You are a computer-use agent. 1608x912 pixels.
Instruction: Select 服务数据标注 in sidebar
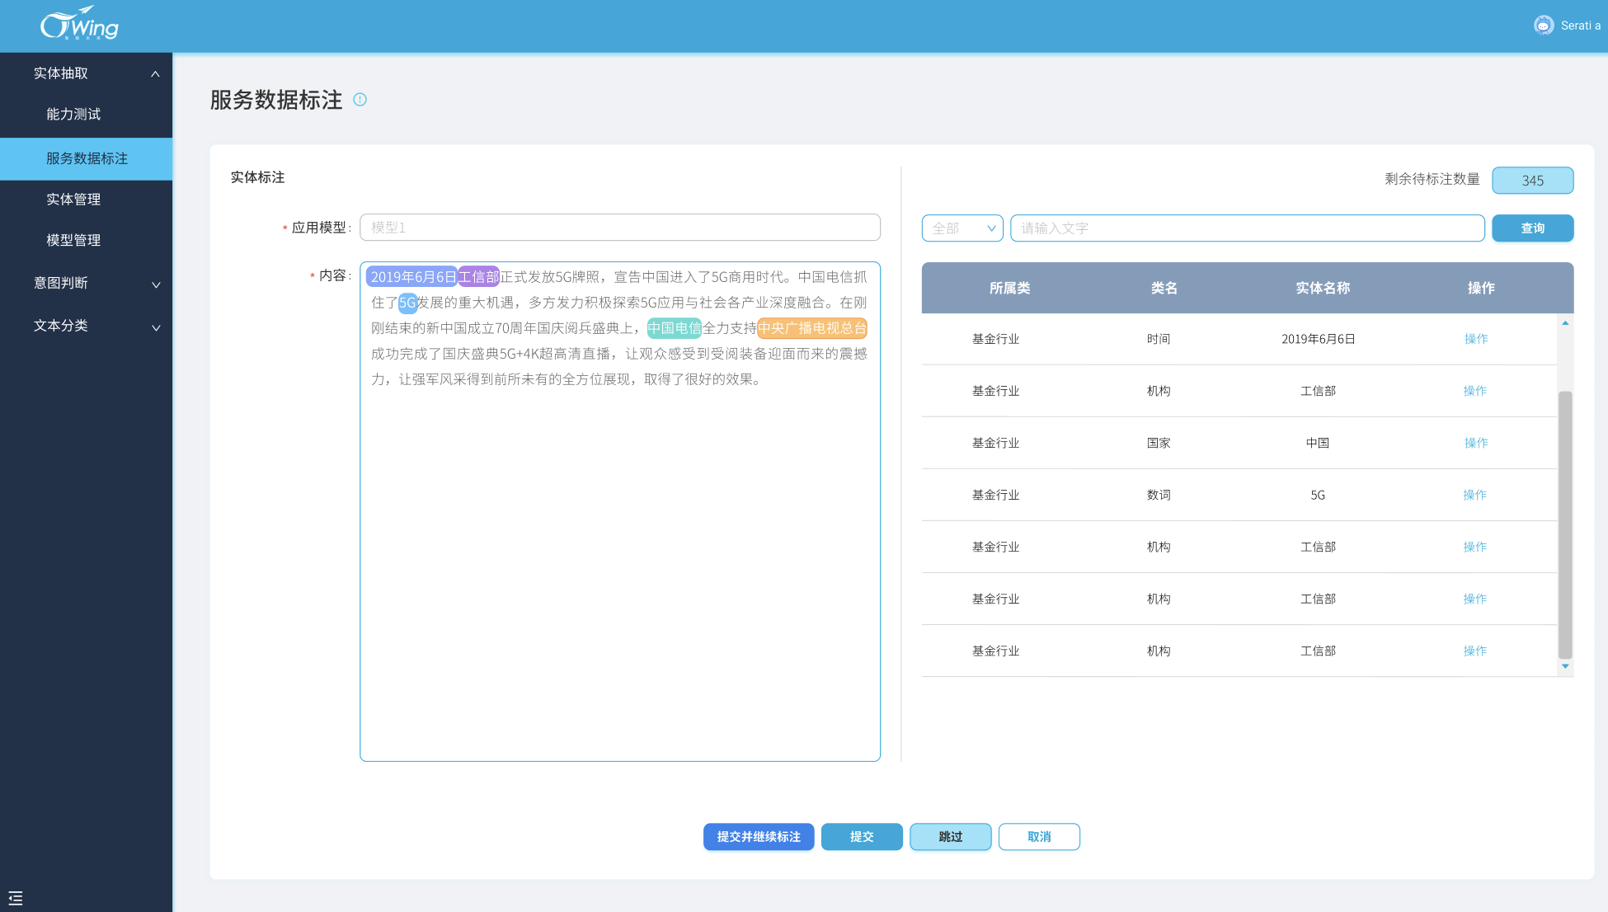click(x=86, y=158)
